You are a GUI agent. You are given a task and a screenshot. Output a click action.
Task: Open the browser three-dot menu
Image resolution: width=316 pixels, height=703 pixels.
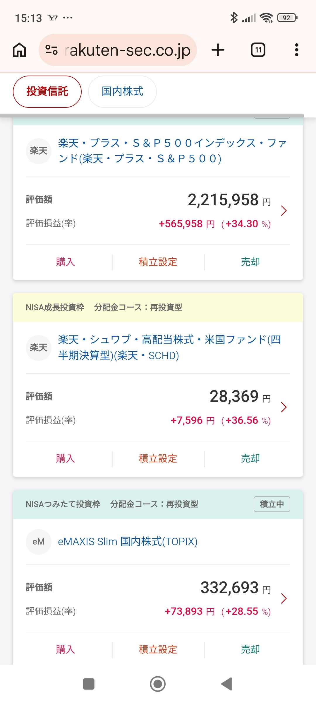tap(297, 50)
